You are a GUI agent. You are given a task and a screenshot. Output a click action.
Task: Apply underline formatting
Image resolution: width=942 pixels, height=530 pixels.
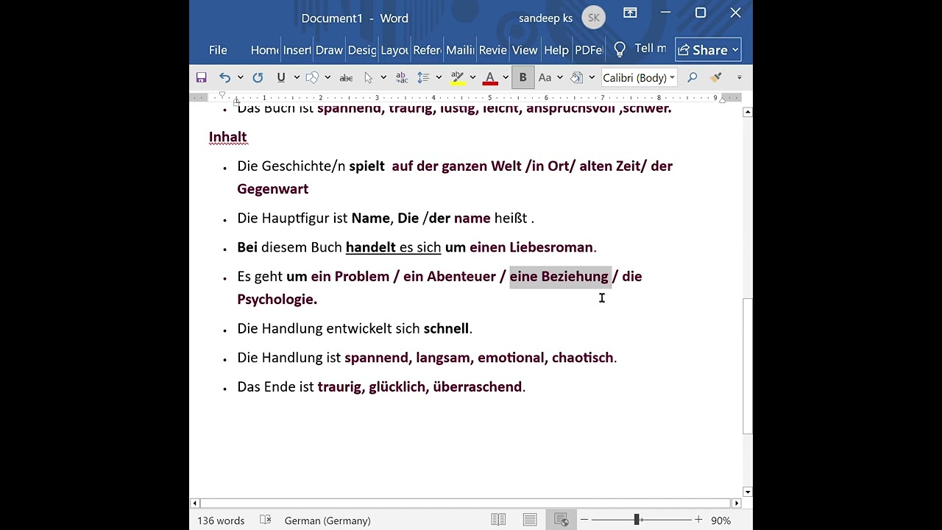click(x=281, y=77)
